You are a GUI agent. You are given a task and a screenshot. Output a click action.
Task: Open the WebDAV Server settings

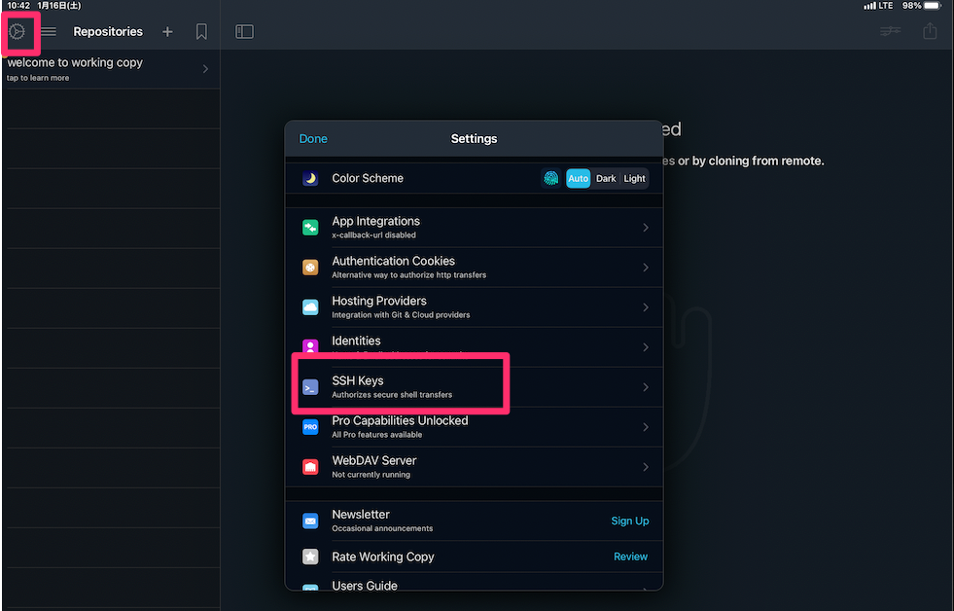pos(474,467)
